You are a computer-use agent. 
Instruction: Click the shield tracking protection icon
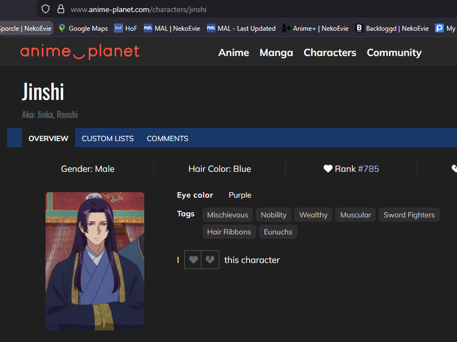(46, 9)
